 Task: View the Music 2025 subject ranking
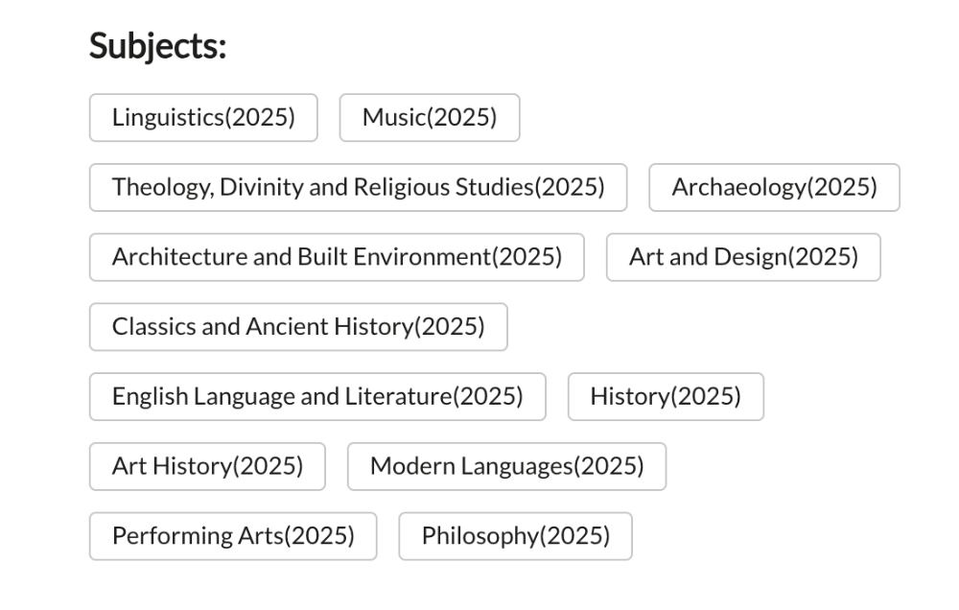430,118
